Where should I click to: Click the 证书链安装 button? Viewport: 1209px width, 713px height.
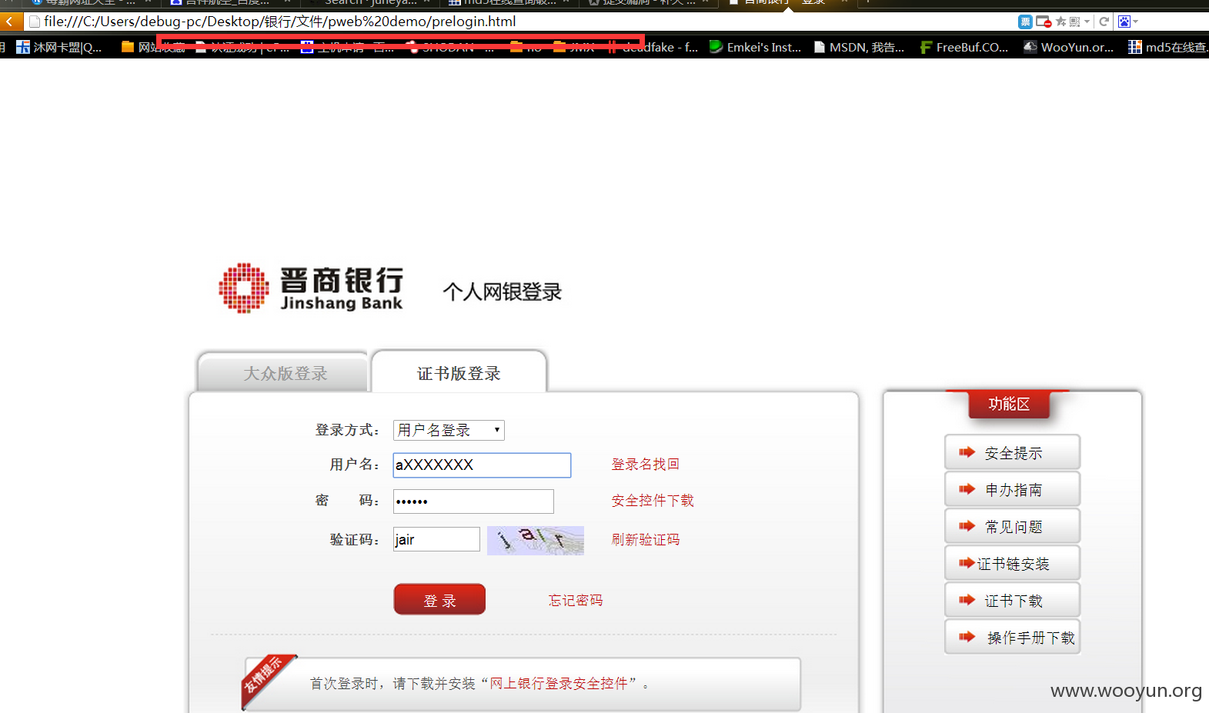[x=1012, y=563]
